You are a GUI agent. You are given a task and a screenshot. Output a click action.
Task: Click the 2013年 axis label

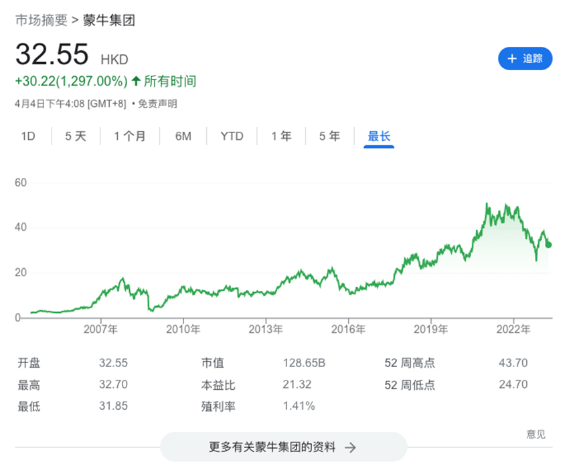tap(266, 329)
